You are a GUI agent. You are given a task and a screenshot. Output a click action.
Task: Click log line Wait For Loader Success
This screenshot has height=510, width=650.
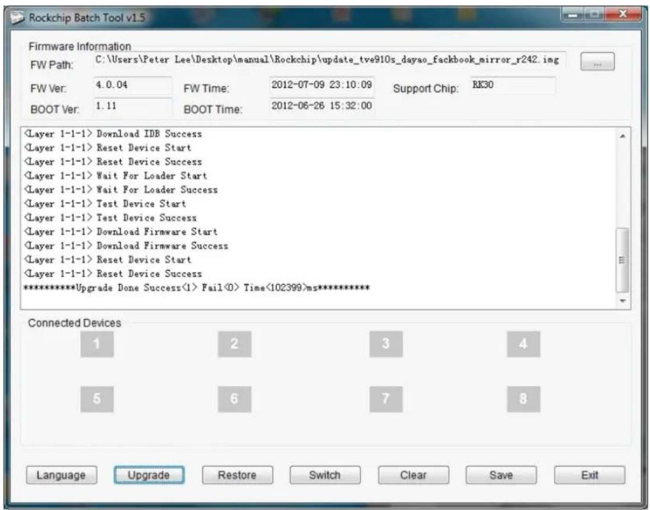pos(121,190)
